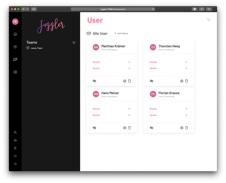This screenshot has width=226, height=183.
Task: Open settings gear for Thorsten Heeg
Action: tap(182, 81)
